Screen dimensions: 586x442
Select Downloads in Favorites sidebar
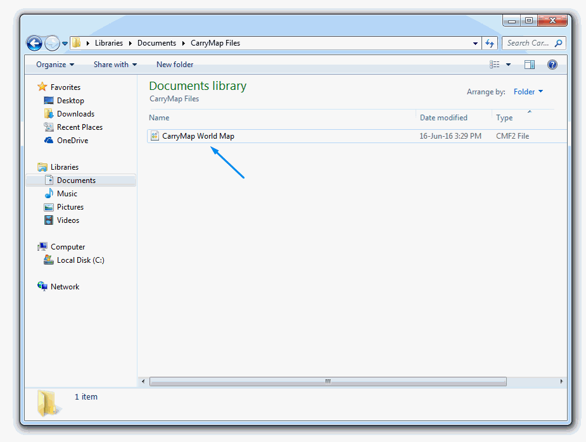click(x=75, y=114)
